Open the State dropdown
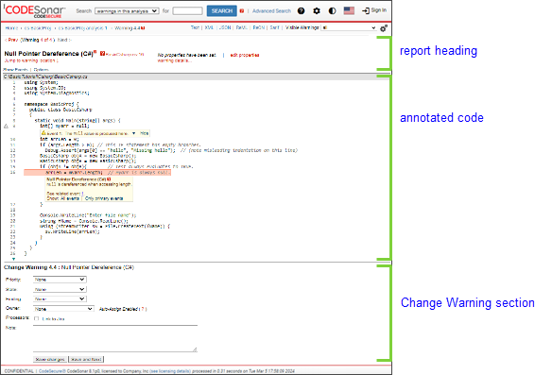Image resolution: width=535 pixels, height=375 pixels. click(x=60, y=289)
